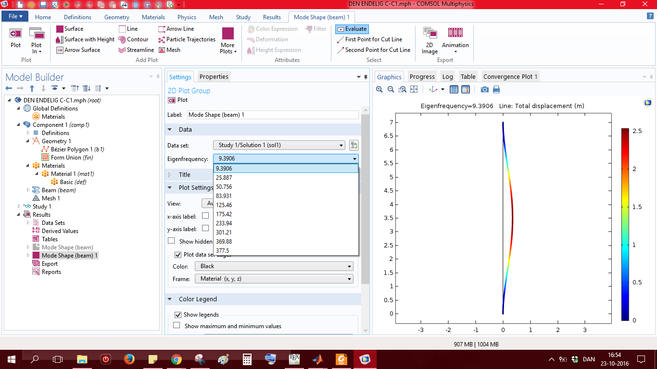Uncheck the Show legends checkbox

(177, 315)
